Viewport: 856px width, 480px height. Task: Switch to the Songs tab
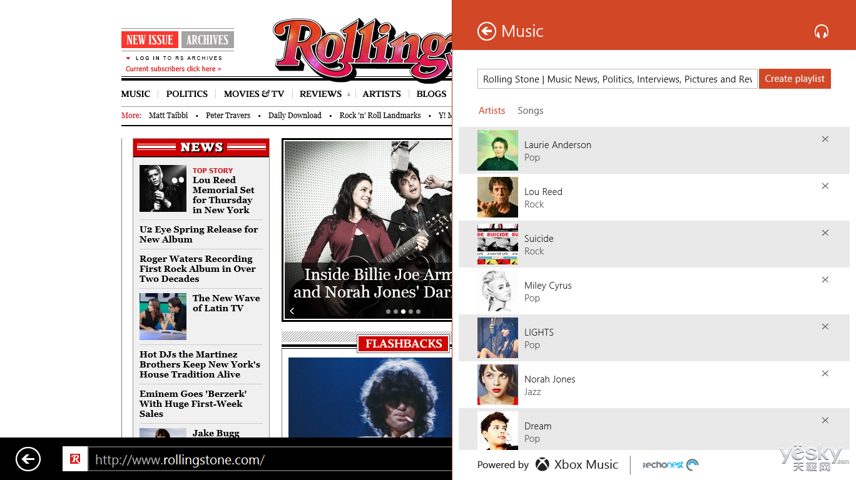531,111
